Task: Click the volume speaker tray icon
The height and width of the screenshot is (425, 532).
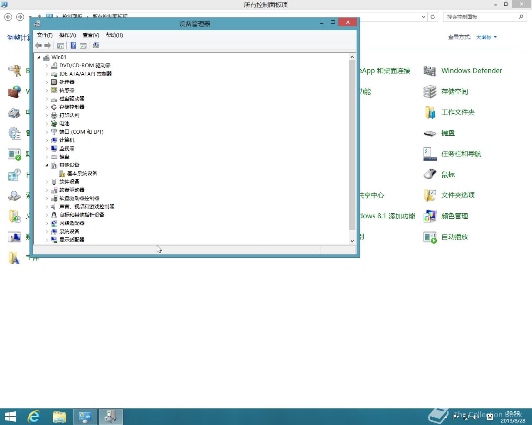Action: click(476, 416)
